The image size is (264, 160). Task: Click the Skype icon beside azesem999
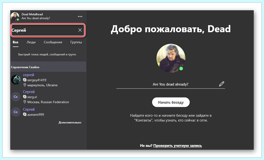[25, 114]
